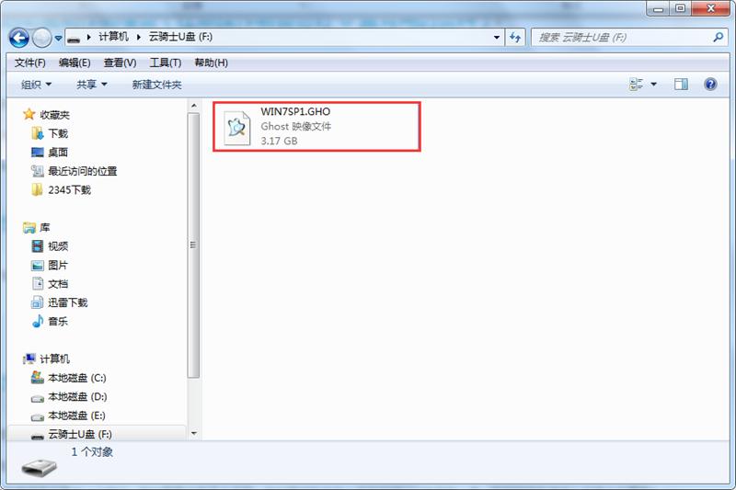Open the 文件(F) menu
Viewport: 736px width, 490px height.
coord(30,63)
